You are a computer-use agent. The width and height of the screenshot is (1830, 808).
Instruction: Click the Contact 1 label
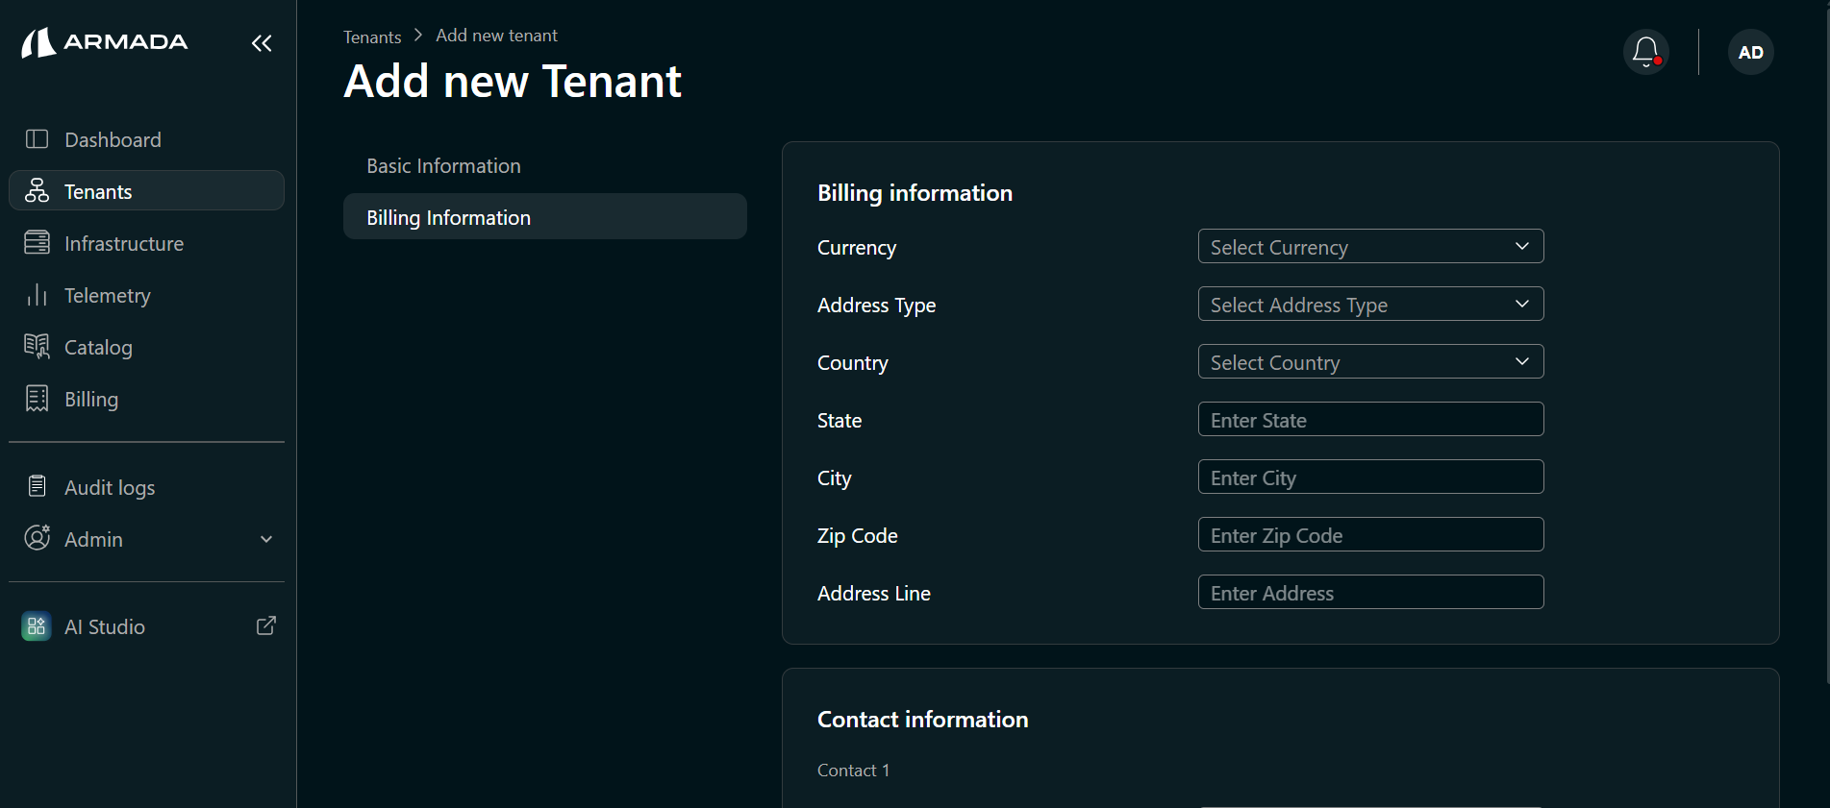853,771
